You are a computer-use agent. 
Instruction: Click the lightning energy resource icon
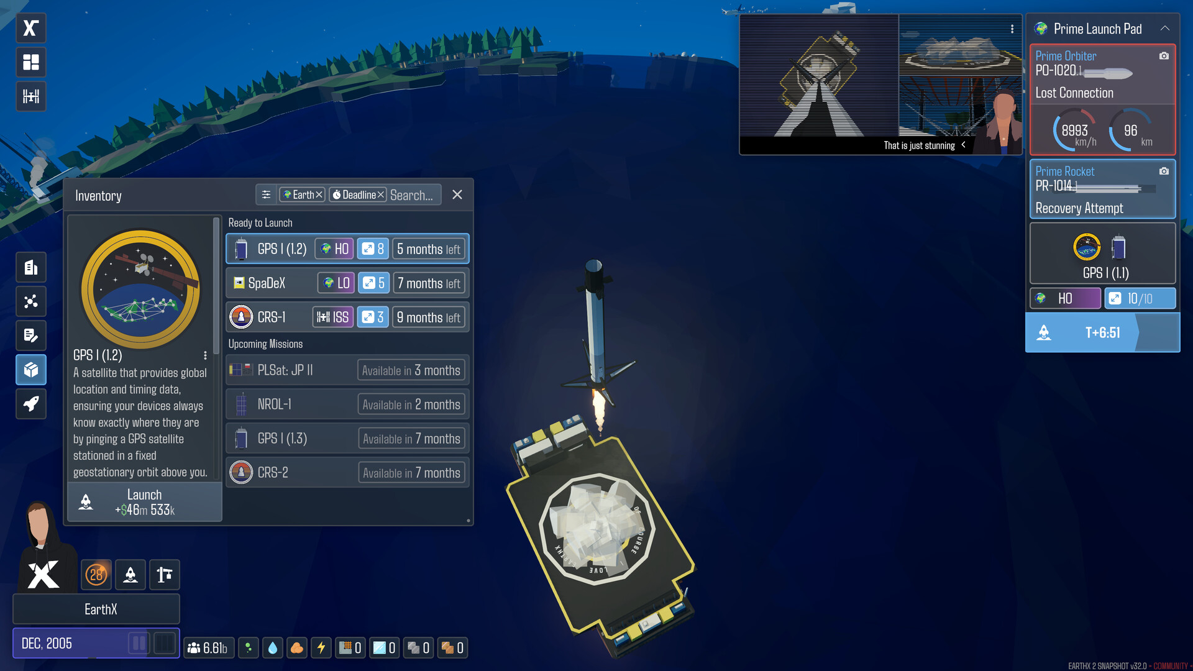pyautogui.click(x=321, y=648)
